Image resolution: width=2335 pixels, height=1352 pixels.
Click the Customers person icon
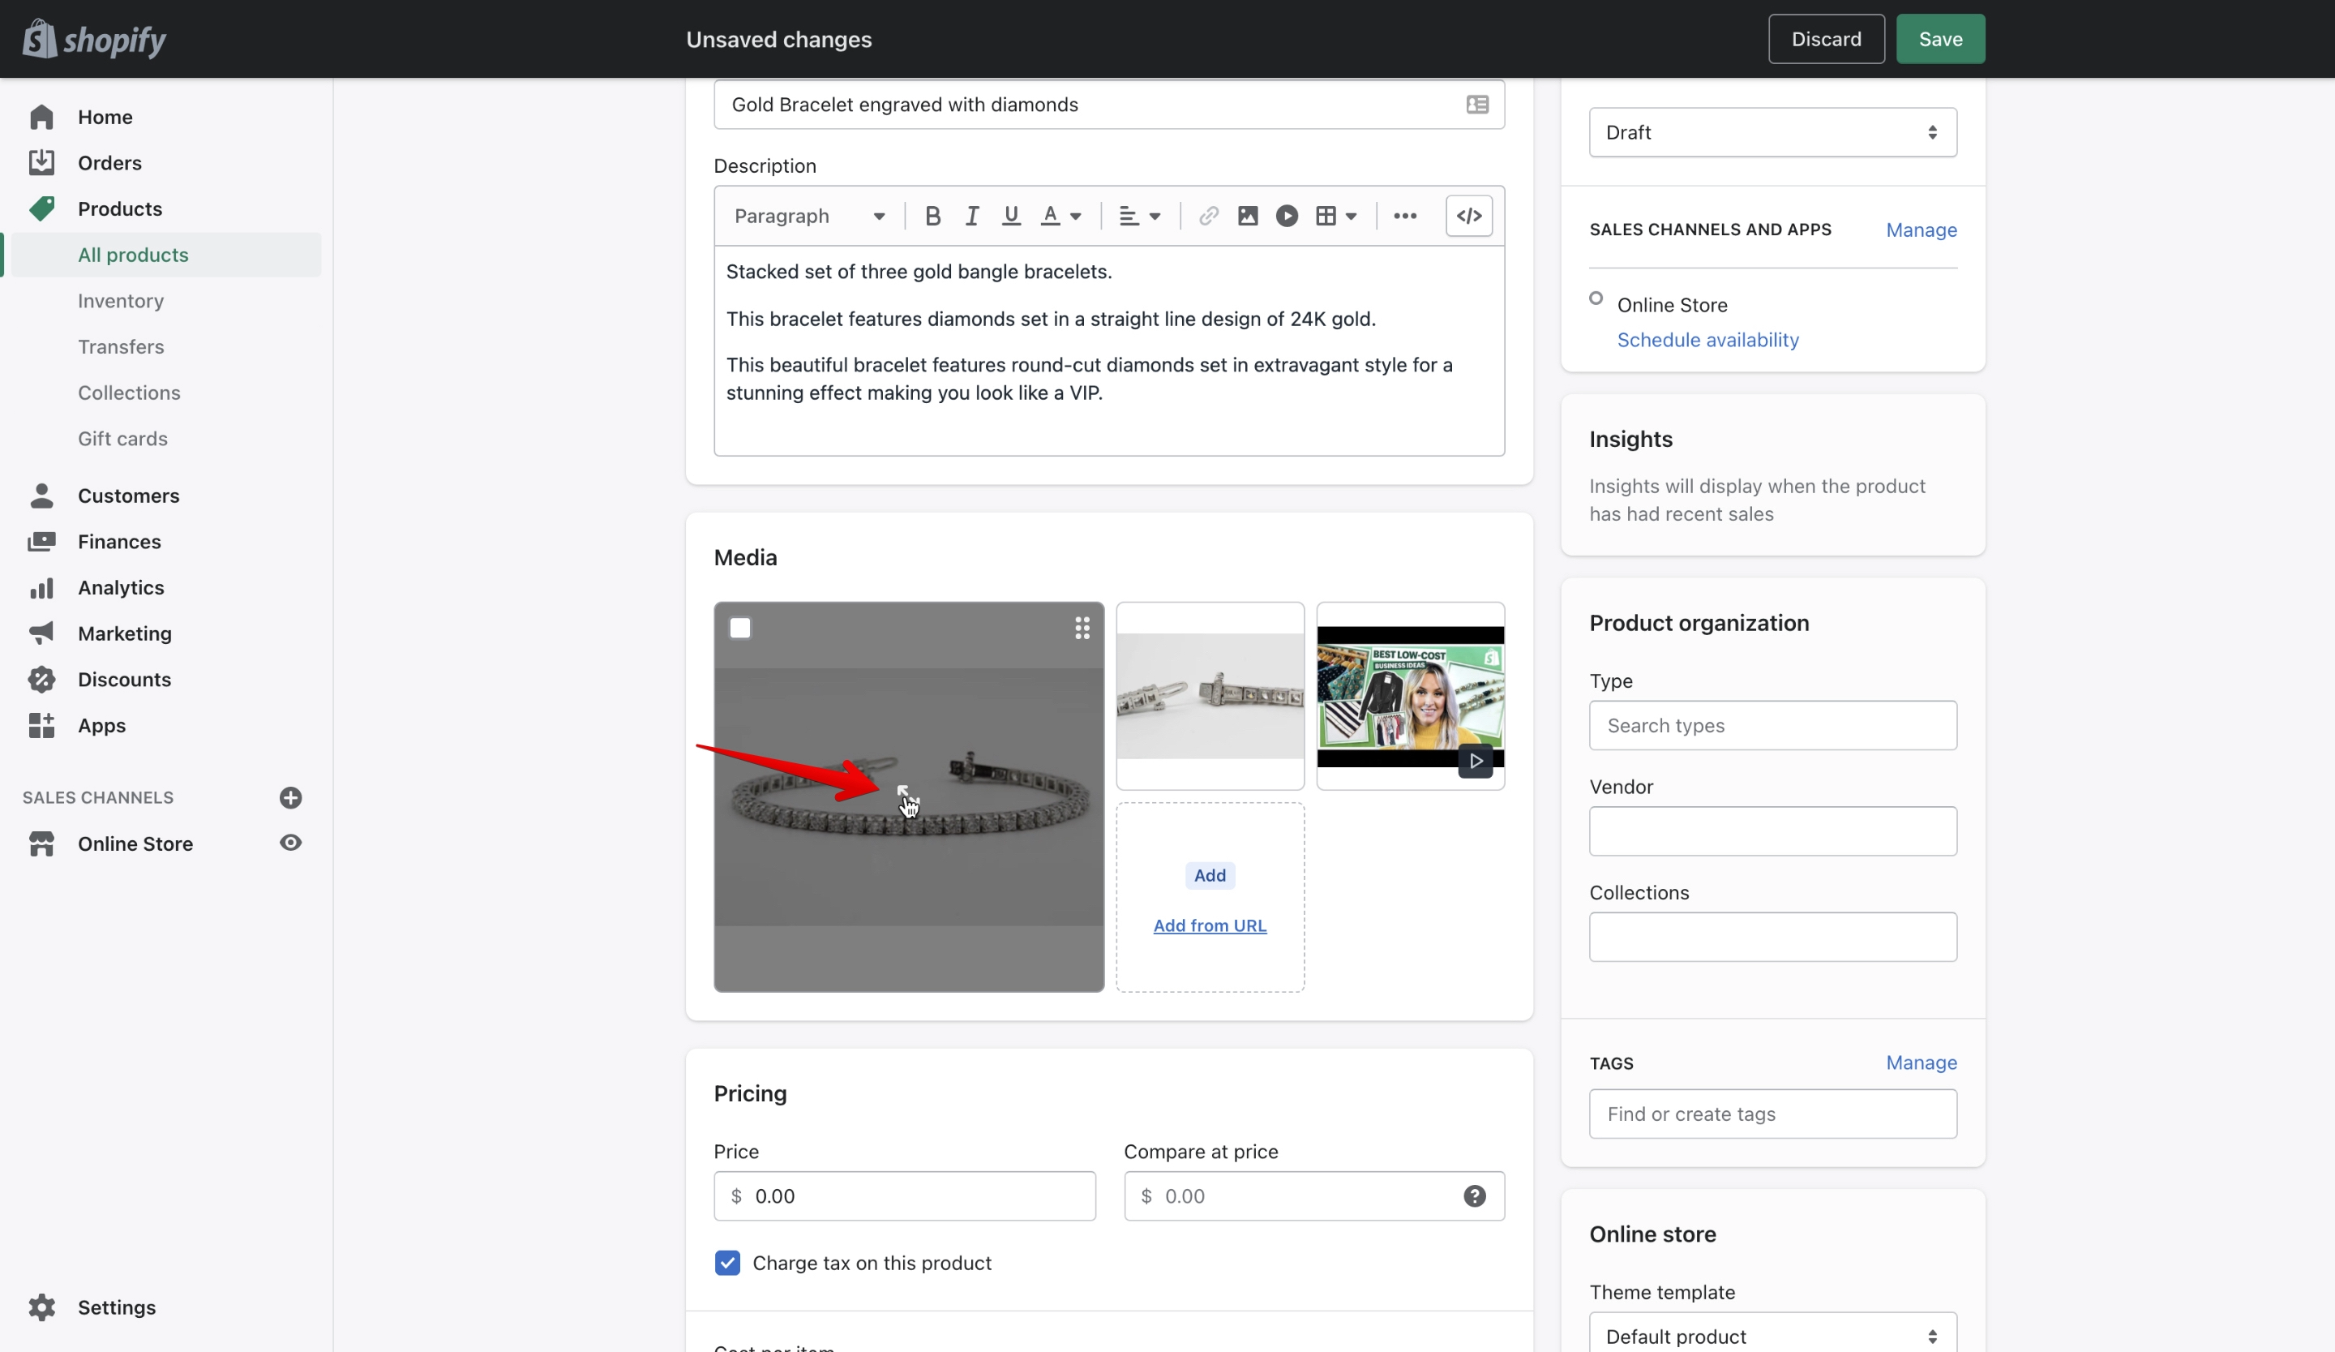pos(41,496)
